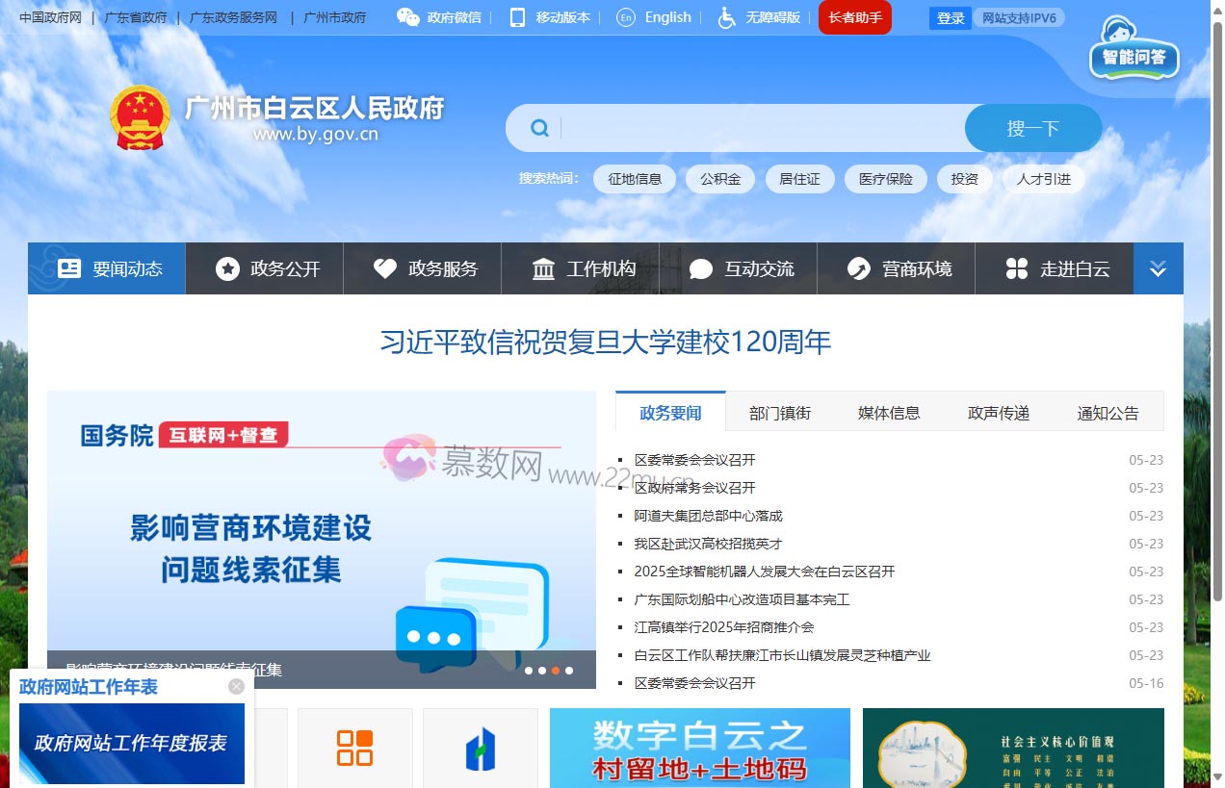Open 无障碍版 accessibility mode icon
The width and height of the screenshot is (1225, 788).
725,17
